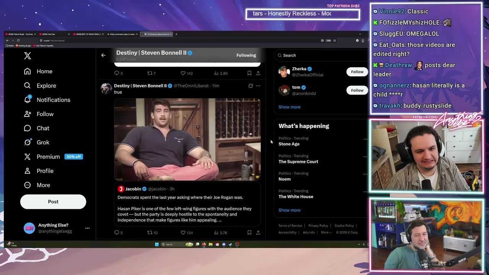Image resolution: width=489 pixels, height=275 pixels.
Task: Bookmark the post with 142 likes
Action: (x=249, y=73)
